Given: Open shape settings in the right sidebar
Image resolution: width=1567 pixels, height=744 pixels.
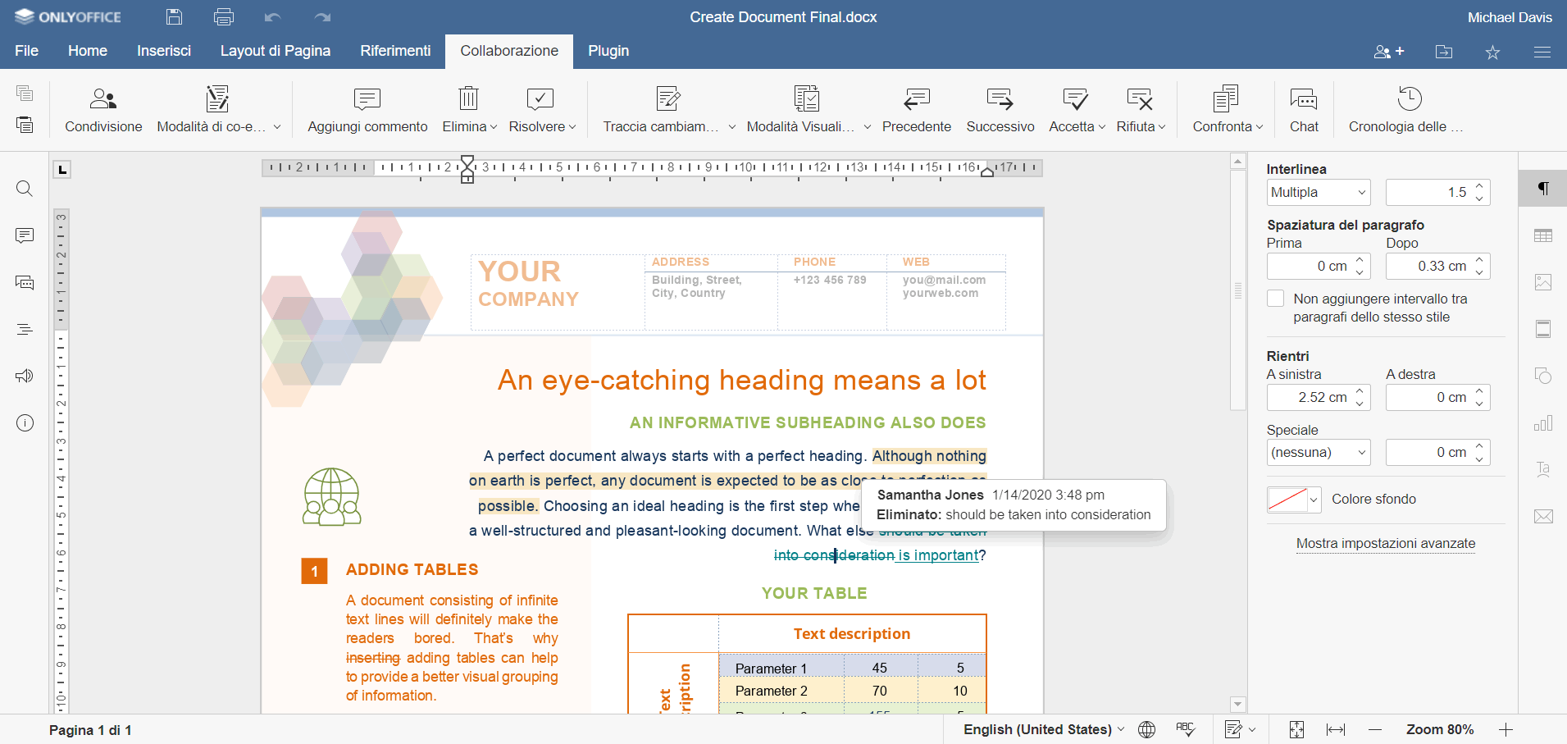Looking at the screenshot, I should click(1543, 376).
